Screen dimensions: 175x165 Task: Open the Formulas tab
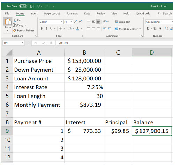tap(72, 13)
